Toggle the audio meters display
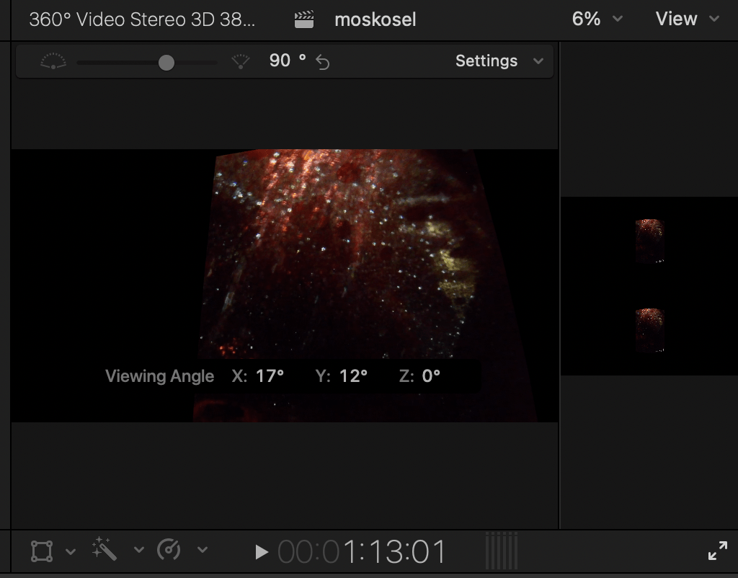738x578 pixels. coord(502,551)
